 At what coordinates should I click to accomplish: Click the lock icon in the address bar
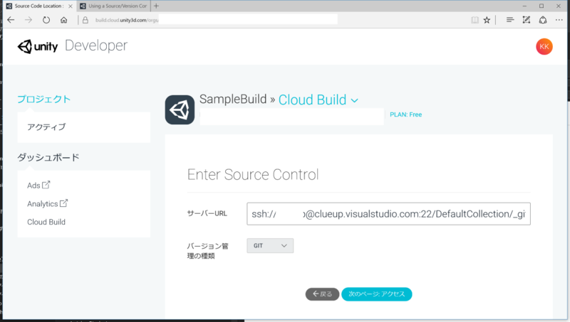coord(85,20)
